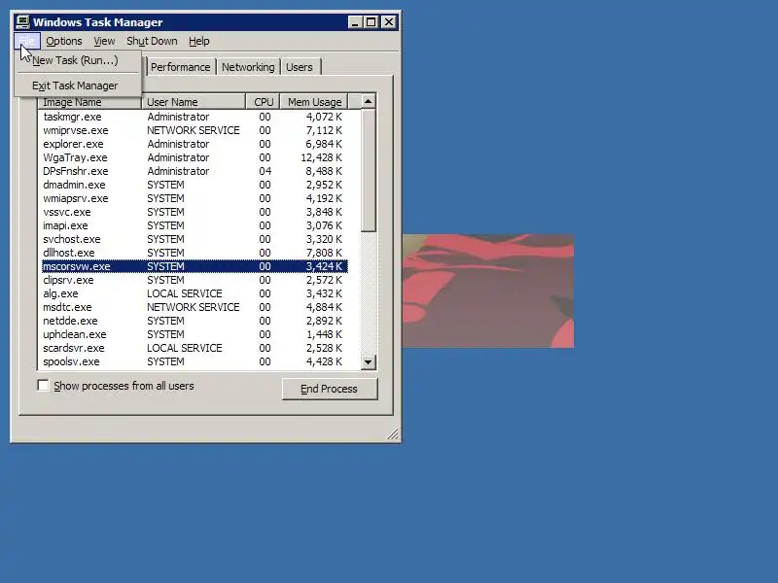The height and width of the screenshot is (583, 778).
Task: Select the alg.exe process
Action: (x=194, y=293)
